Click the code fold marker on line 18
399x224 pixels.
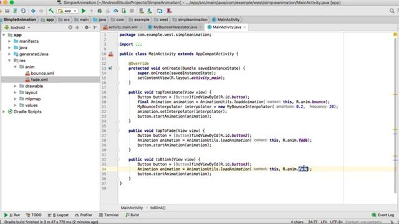click(x=118, y=92)
